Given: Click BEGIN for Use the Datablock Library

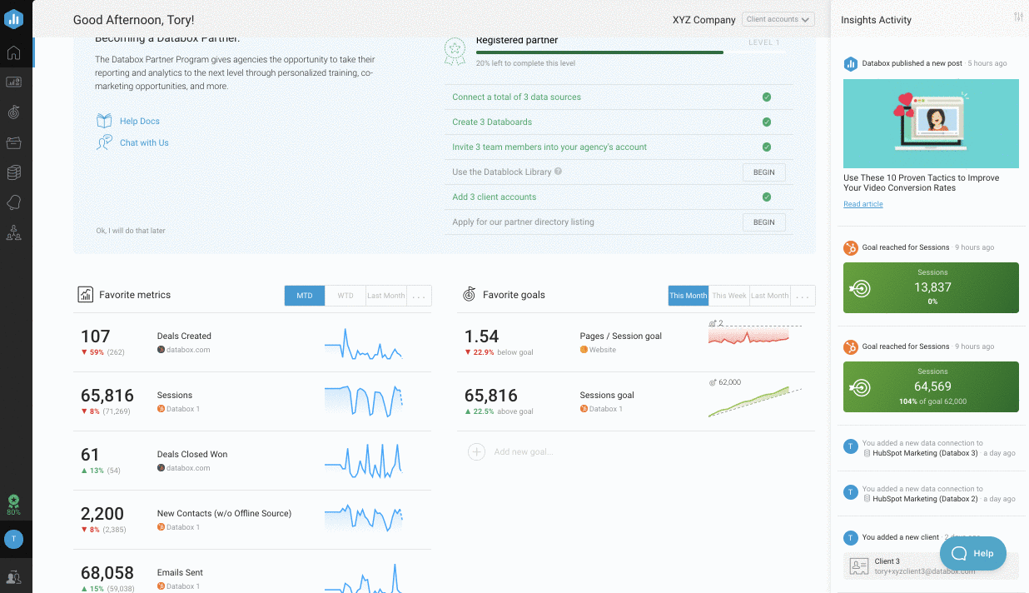Looking at the screenshot, I should [x=763, y=172].
